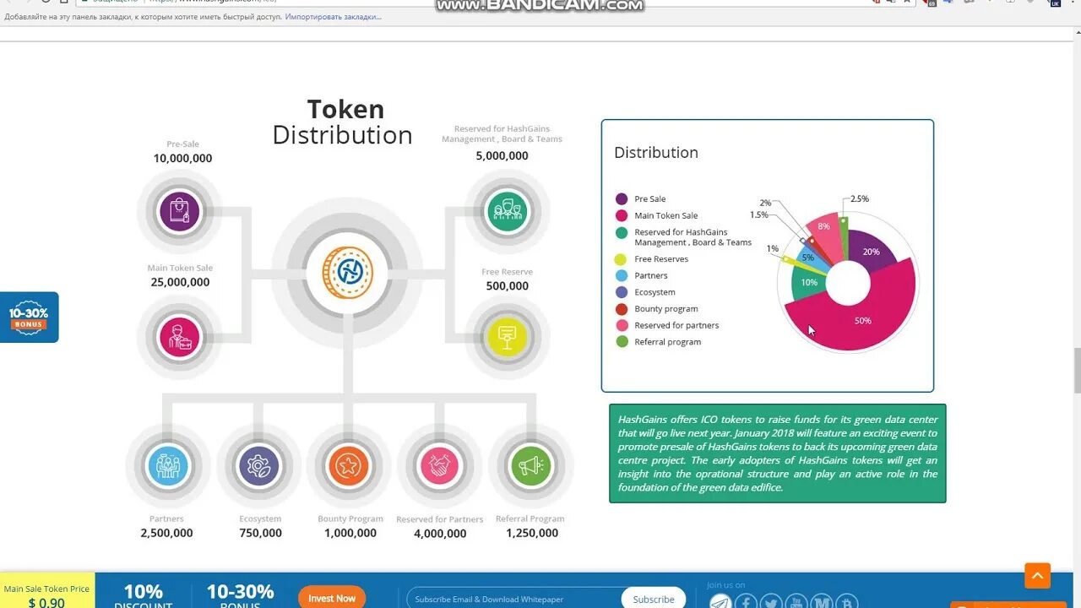1081x608 pixels.
Task: Click the 10-30% BONUS footer text
Action: 240,596
